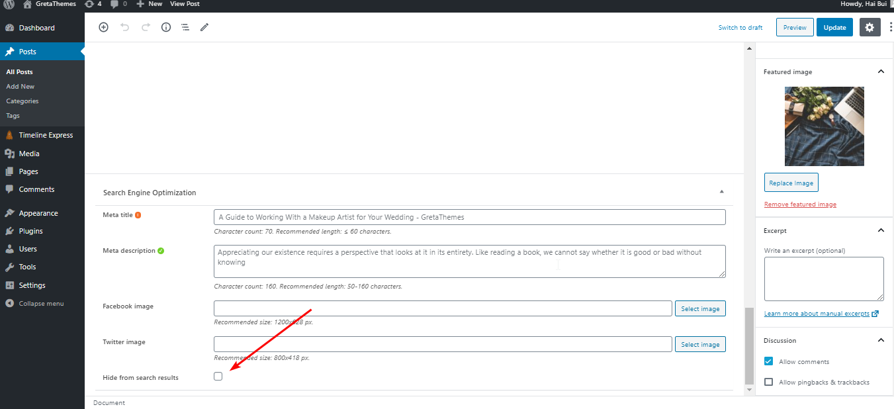The height and width of the screenshot is (409, 894).
Task: Click the featured image thumbnail
Action: (x=824, y=126)
